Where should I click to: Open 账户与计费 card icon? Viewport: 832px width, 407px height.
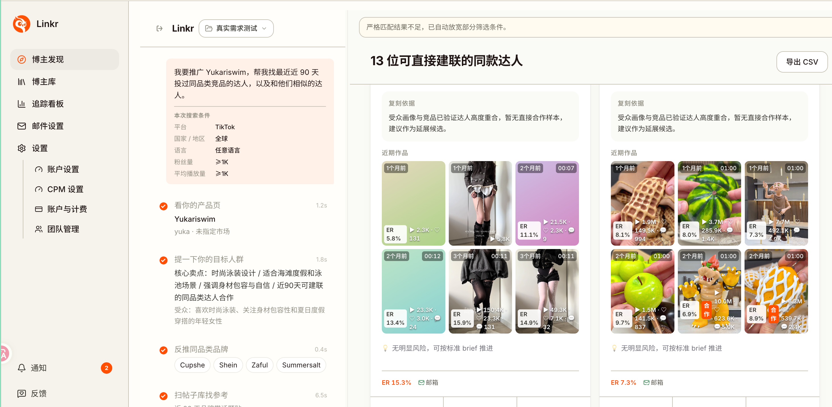(39, 209)
